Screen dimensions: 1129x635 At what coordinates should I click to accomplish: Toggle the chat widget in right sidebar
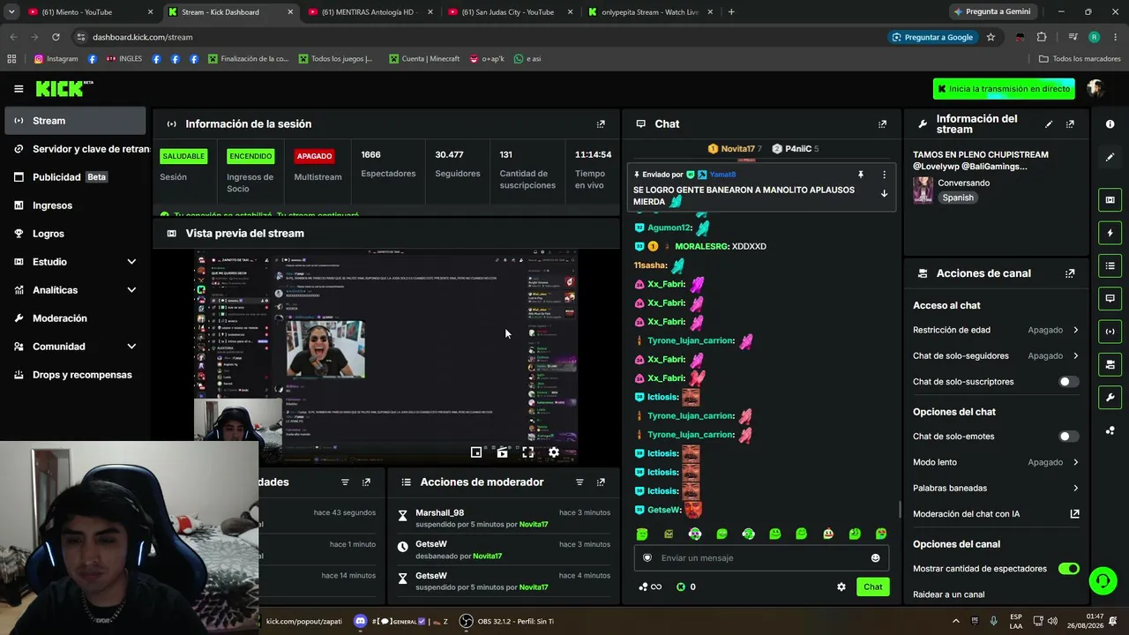click(x=1110, y=298)
